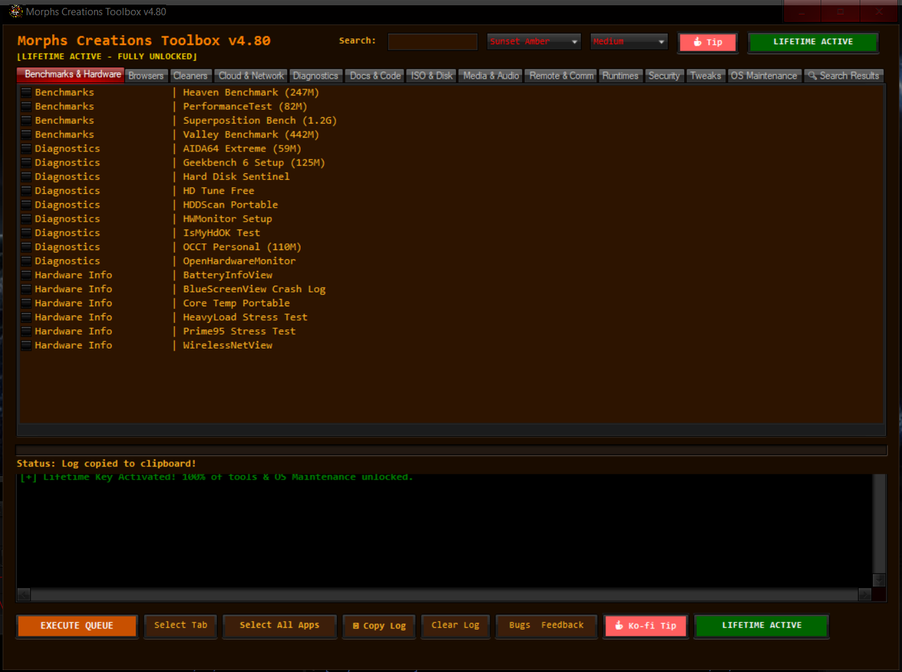Show the Search Results tab
The width and height of the screenshot is (902, 672).
844,76
